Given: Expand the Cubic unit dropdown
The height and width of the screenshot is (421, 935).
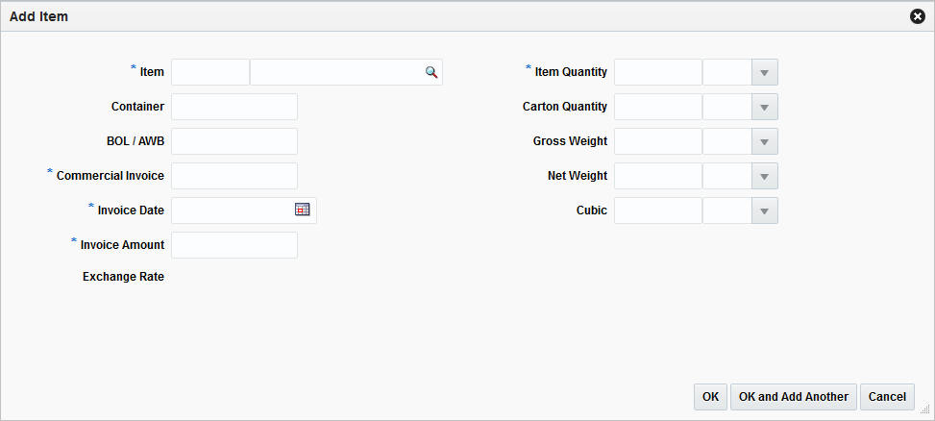Looking at the screenshot, I should [x=765, y=210].
